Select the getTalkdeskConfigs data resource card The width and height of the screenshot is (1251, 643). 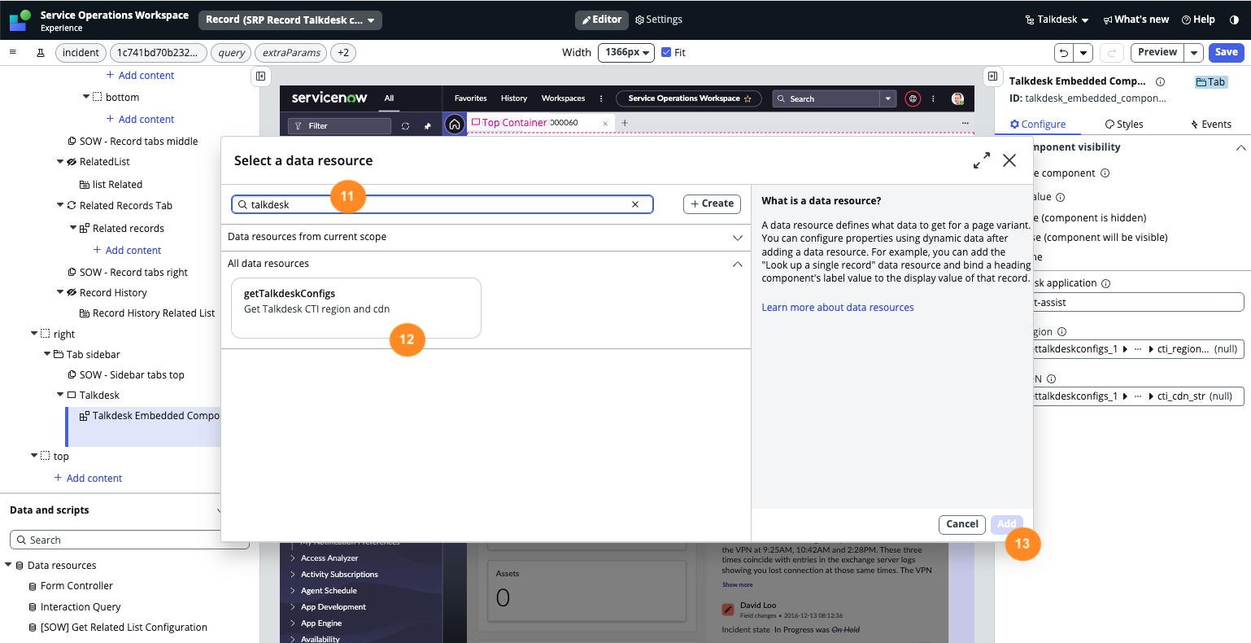pyautogui.click(x=356, y=308)
